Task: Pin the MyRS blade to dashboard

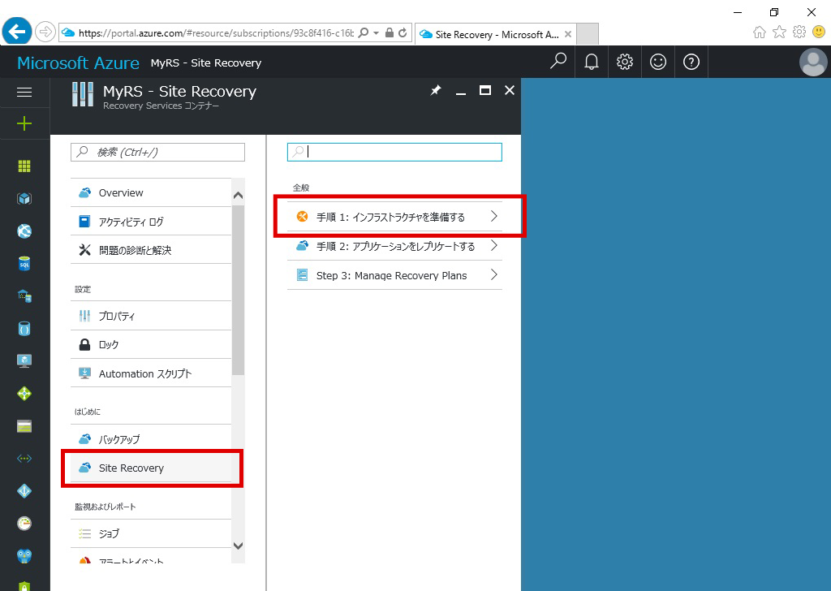Action: 436,90
